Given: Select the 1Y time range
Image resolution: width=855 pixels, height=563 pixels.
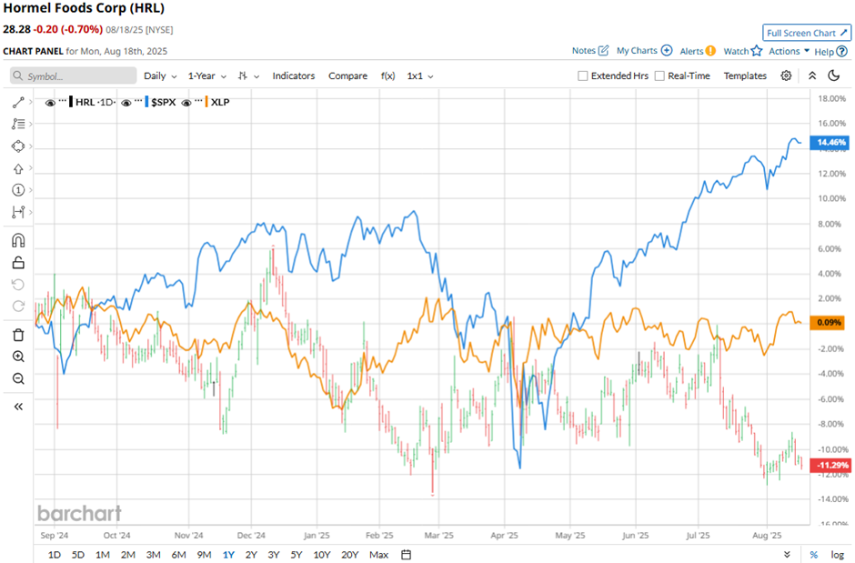Looking at the screenshot, I should click(x=228, y=554).
